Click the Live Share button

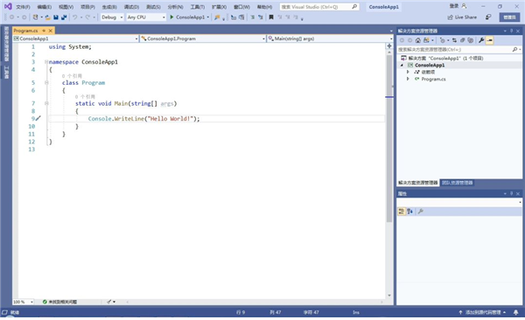[x=462, y=17]
